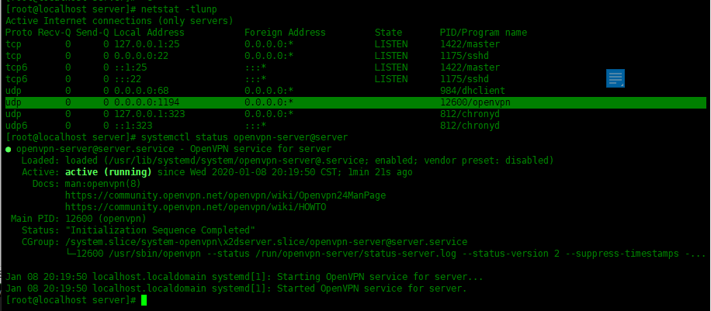
Task: Click the 'Initialization Sequence Completed' status text
Action: [160, 230]
